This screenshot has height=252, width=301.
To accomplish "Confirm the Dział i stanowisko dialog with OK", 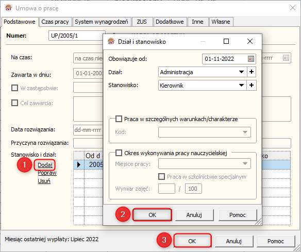I will click(x=152, y=215).
